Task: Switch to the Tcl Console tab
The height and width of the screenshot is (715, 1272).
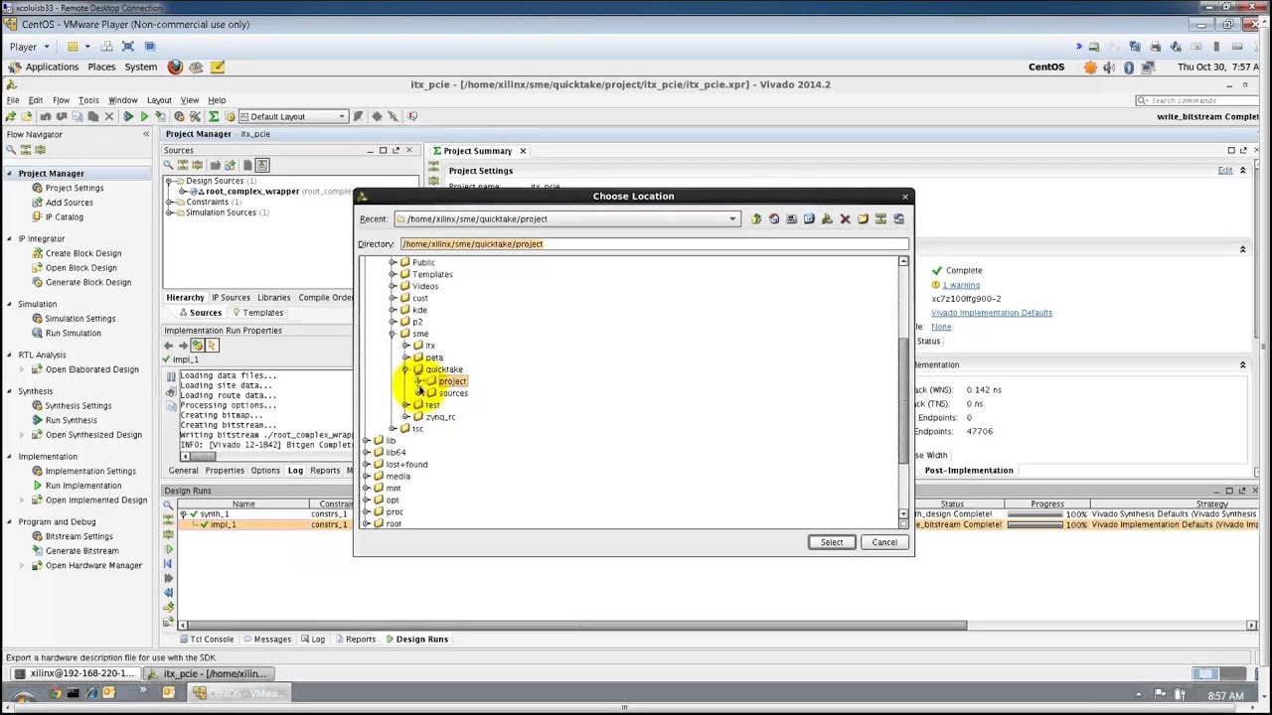Action: [x=207, y=639]
